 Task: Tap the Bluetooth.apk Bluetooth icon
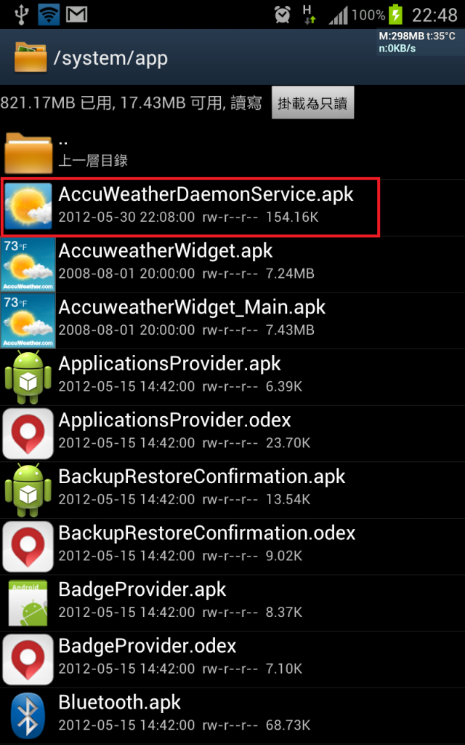point(28,716)
